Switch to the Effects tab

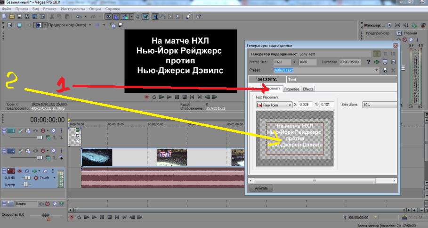308,89
